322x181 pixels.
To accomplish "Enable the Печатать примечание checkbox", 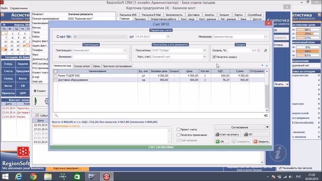I will click(x=178, y=135).
